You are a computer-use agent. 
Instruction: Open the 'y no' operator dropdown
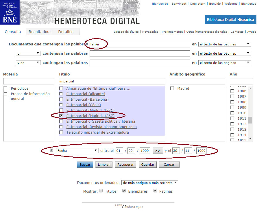pos(28,63)
